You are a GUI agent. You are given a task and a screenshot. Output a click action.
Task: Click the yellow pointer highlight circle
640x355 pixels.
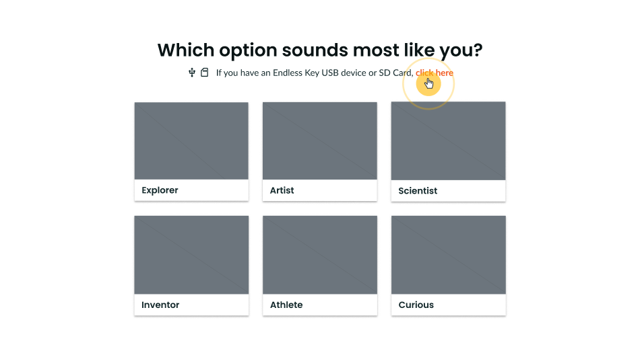[x=428, y=84]
